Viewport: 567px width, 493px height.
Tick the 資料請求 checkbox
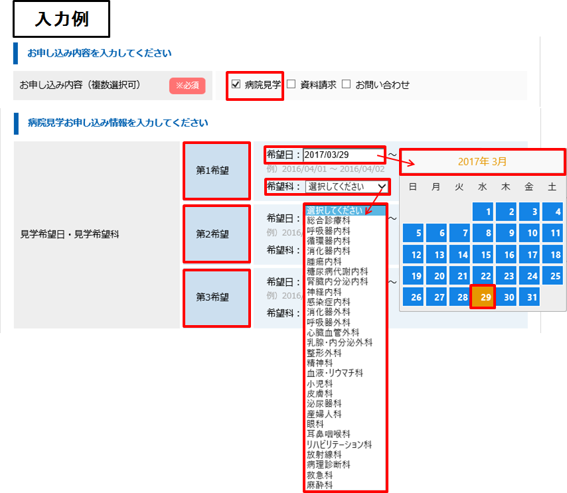tap(291, 85)
